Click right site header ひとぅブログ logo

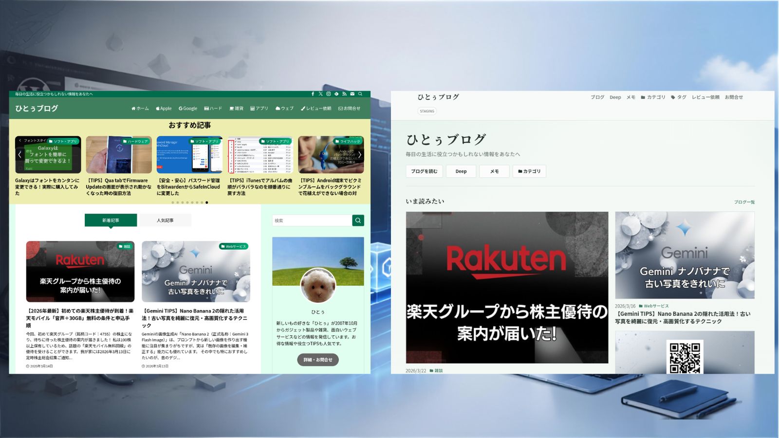point(438,97)
